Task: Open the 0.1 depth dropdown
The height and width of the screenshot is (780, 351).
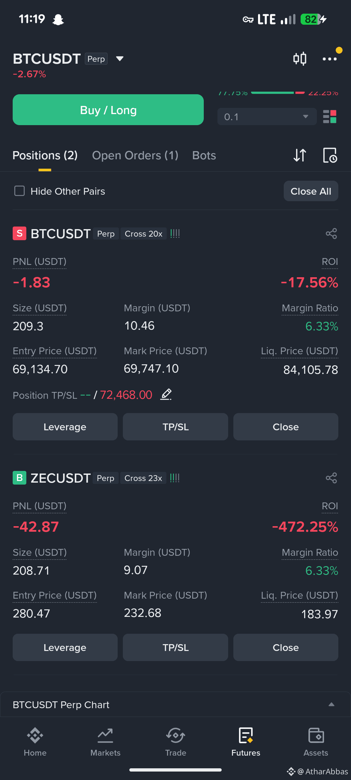Action: coord(267,117)
